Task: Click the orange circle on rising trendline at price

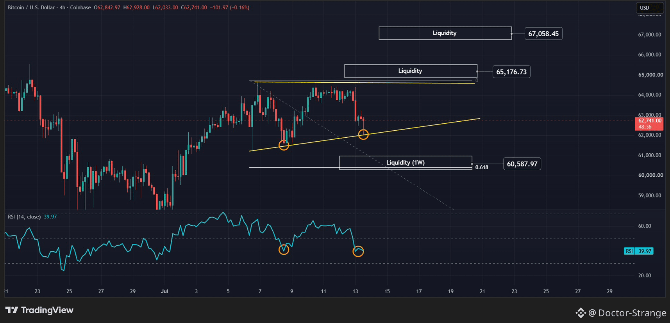Action: click(x=363, y=135)
